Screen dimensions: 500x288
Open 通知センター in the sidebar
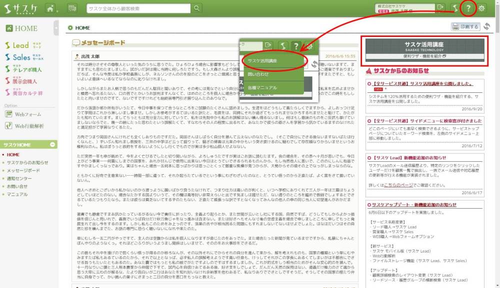tap(20, 178)
